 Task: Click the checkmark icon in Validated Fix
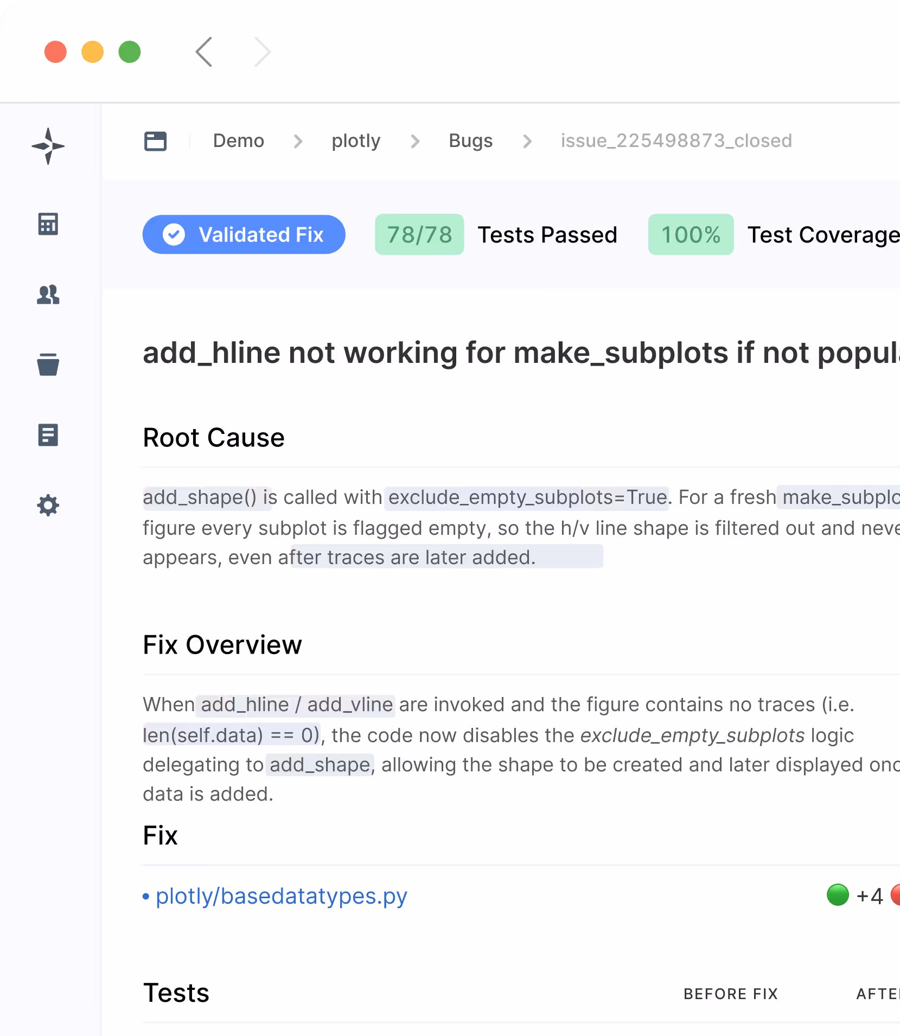(174, 235)
